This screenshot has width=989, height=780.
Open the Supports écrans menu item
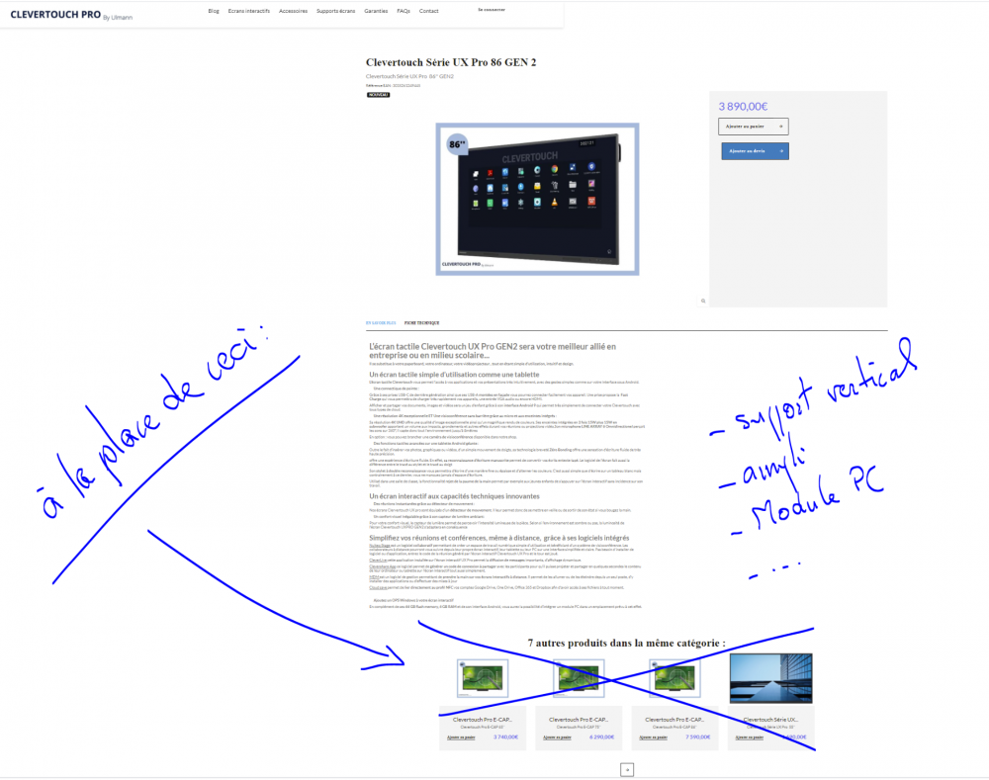coord(335,11)
